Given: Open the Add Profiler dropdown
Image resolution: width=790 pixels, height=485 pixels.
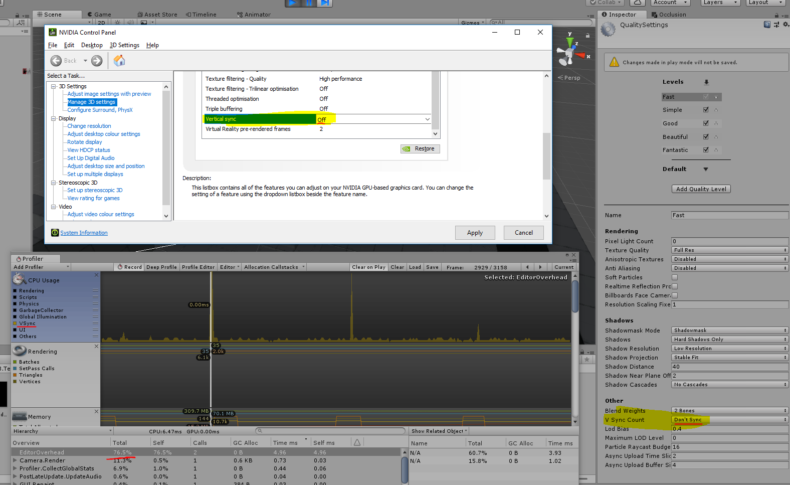Looking at the screenshot, I should pyautogui.click(x=41, y=267).
